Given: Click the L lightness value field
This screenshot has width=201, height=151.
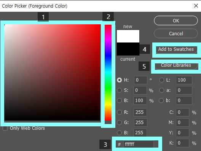Looking at the screenshot, I should (184, 80).
